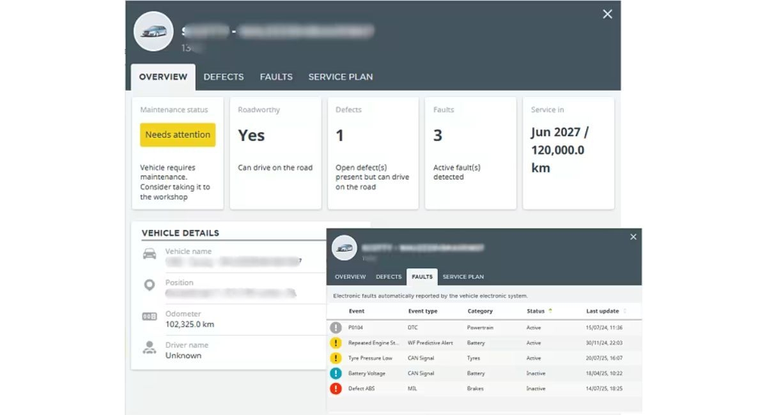The image size is (767, 415).
Task: Click the vehicle avatar in the top header
Action: point(153,31)
